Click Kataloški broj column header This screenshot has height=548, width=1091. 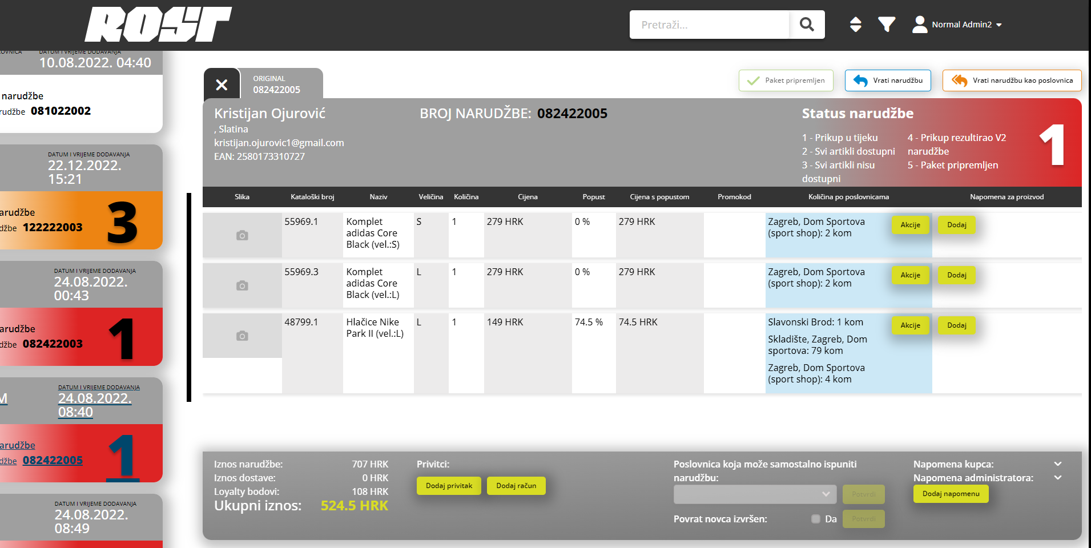click(312, 197)
